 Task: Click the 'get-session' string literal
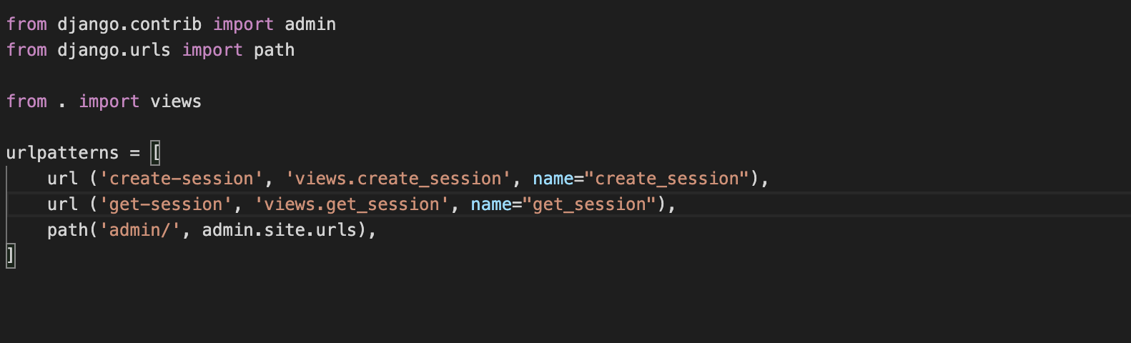tap(166, 204)
